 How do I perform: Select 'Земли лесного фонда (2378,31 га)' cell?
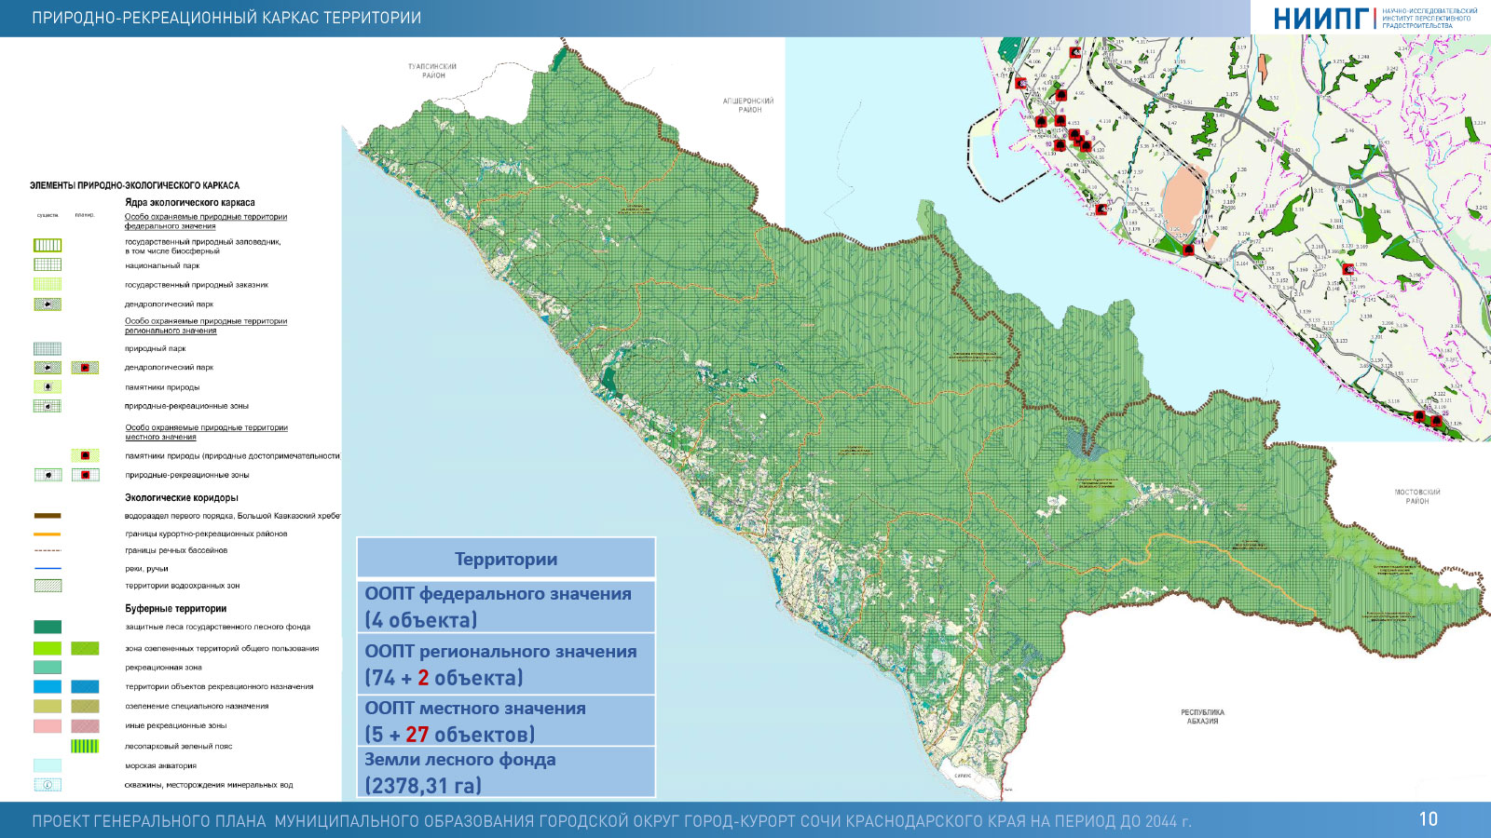506,772
